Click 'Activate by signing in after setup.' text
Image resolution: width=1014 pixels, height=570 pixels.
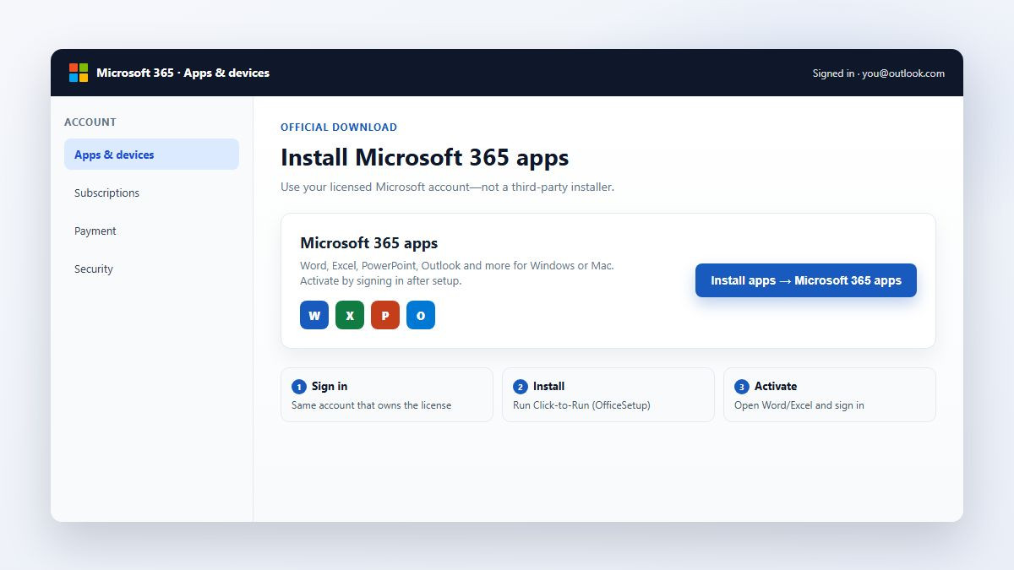tap(381, 281)
